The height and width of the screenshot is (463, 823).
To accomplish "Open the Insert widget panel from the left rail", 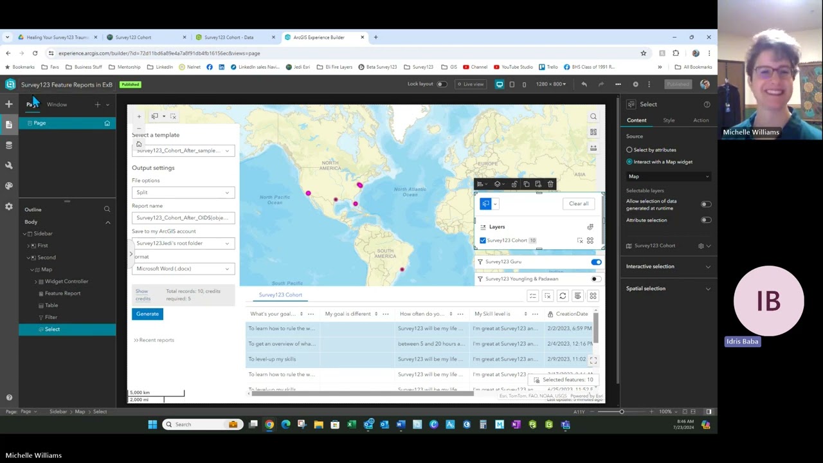I will (x=9, y=104).
